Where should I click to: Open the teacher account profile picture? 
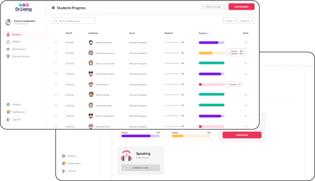(x=8, y=22)
